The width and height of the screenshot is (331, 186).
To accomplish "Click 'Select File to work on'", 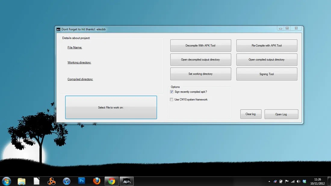I will [111, 107].
